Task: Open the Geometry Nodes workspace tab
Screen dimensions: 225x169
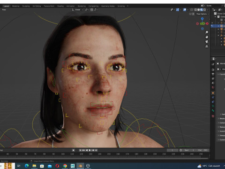Action: tap(108, 6)
